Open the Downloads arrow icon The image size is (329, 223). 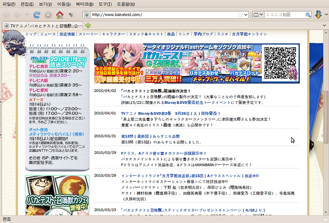click(x=318, y=15)
